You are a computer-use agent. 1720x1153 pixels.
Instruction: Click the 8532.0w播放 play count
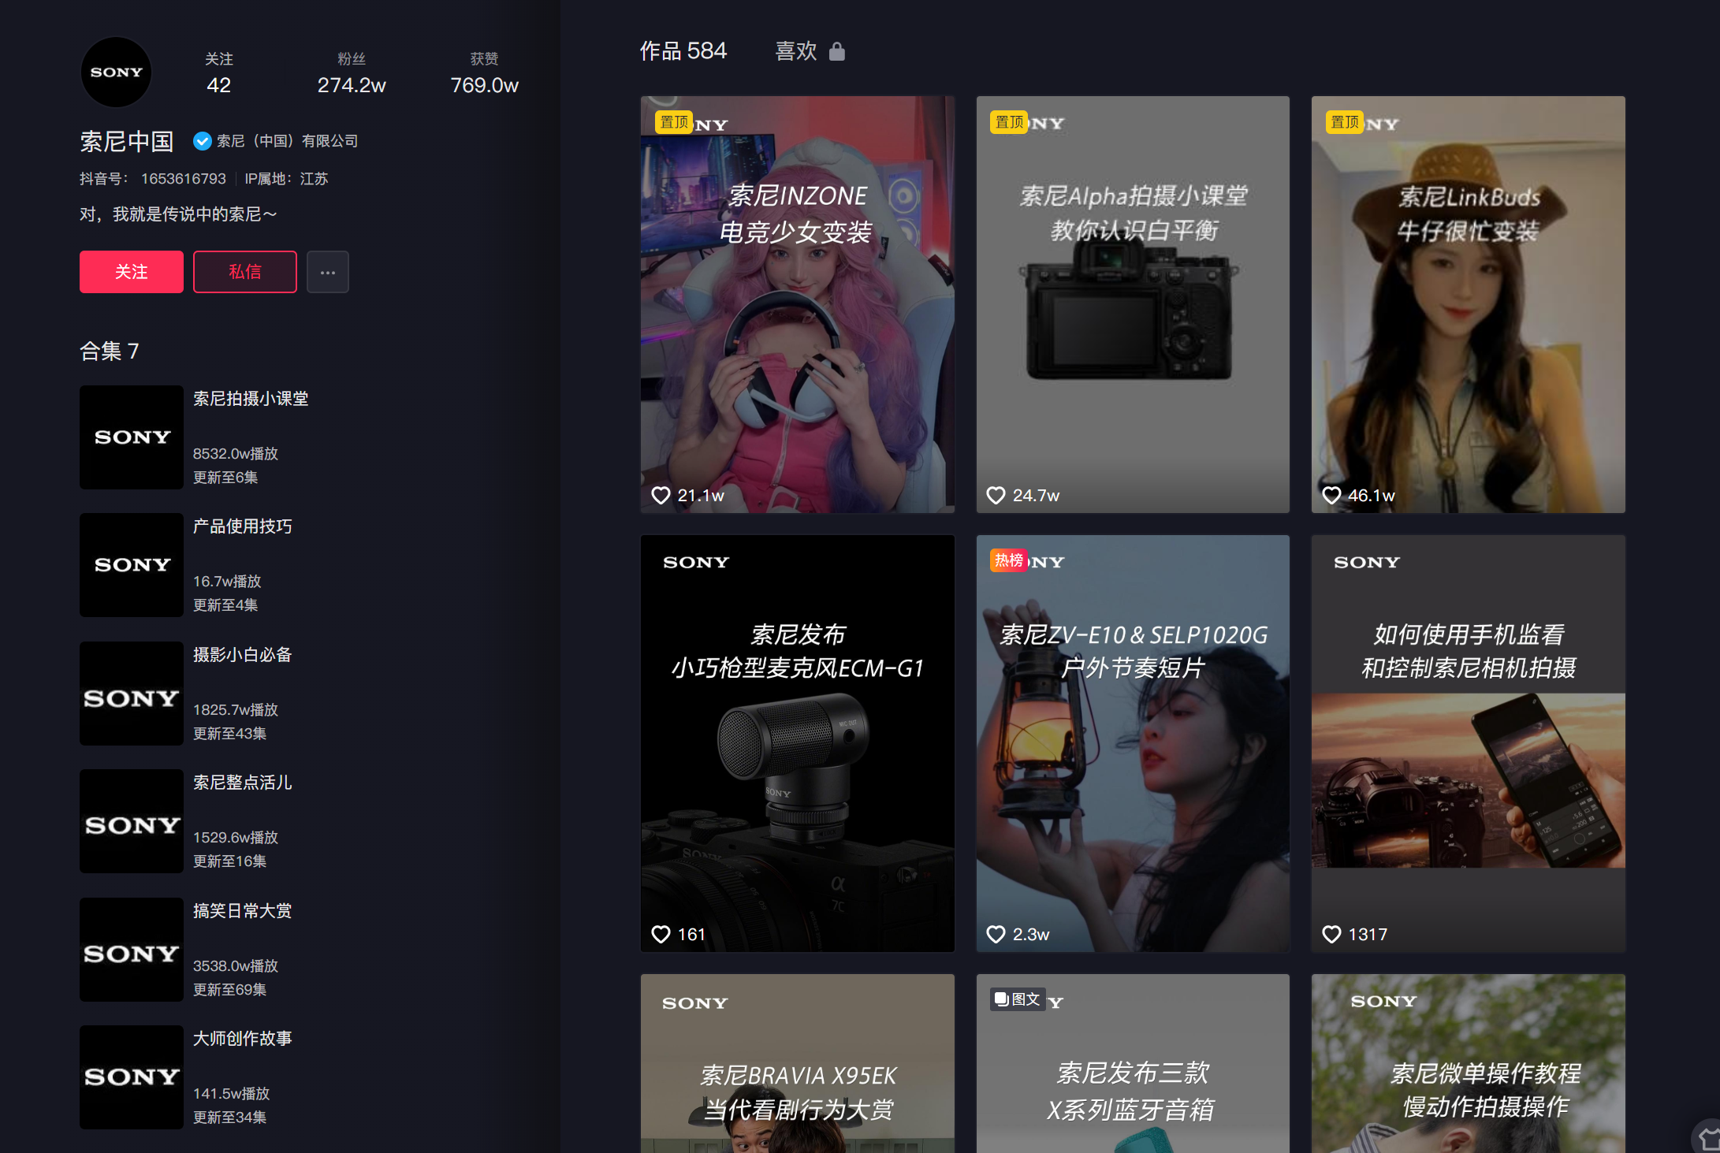(x=236, y=454)
